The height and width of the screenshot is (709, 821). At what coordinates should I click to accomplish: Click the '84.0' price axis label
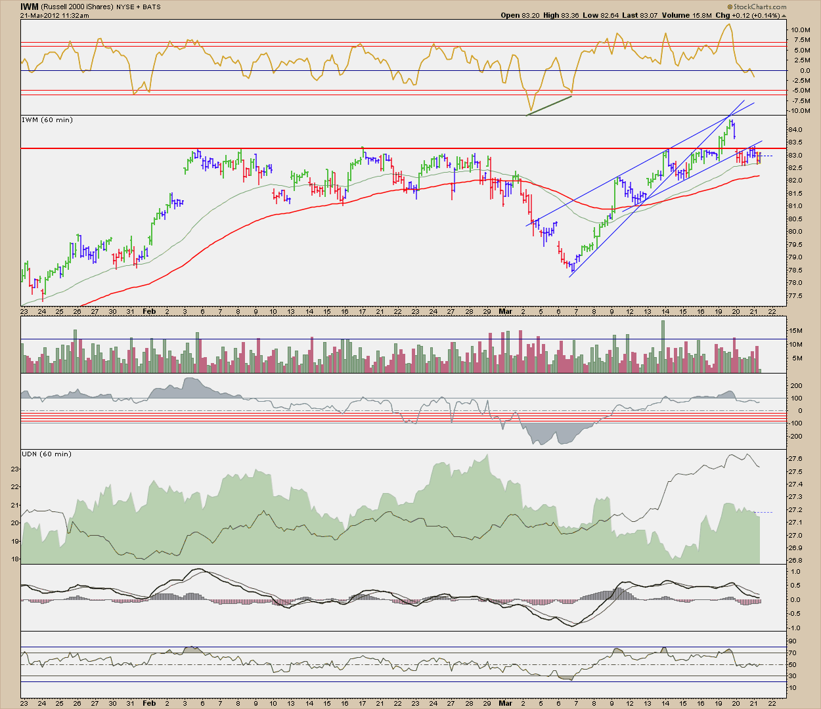(797, 129)
